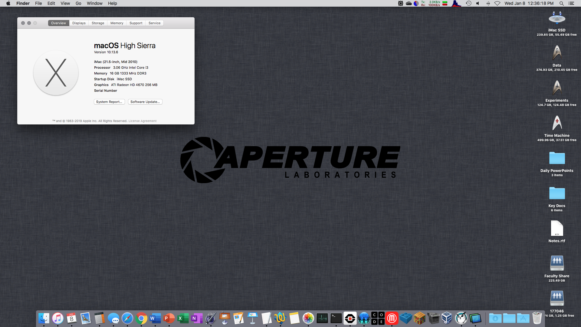Launch Minecraft bookshelf icon in Dock

point(420,318)
